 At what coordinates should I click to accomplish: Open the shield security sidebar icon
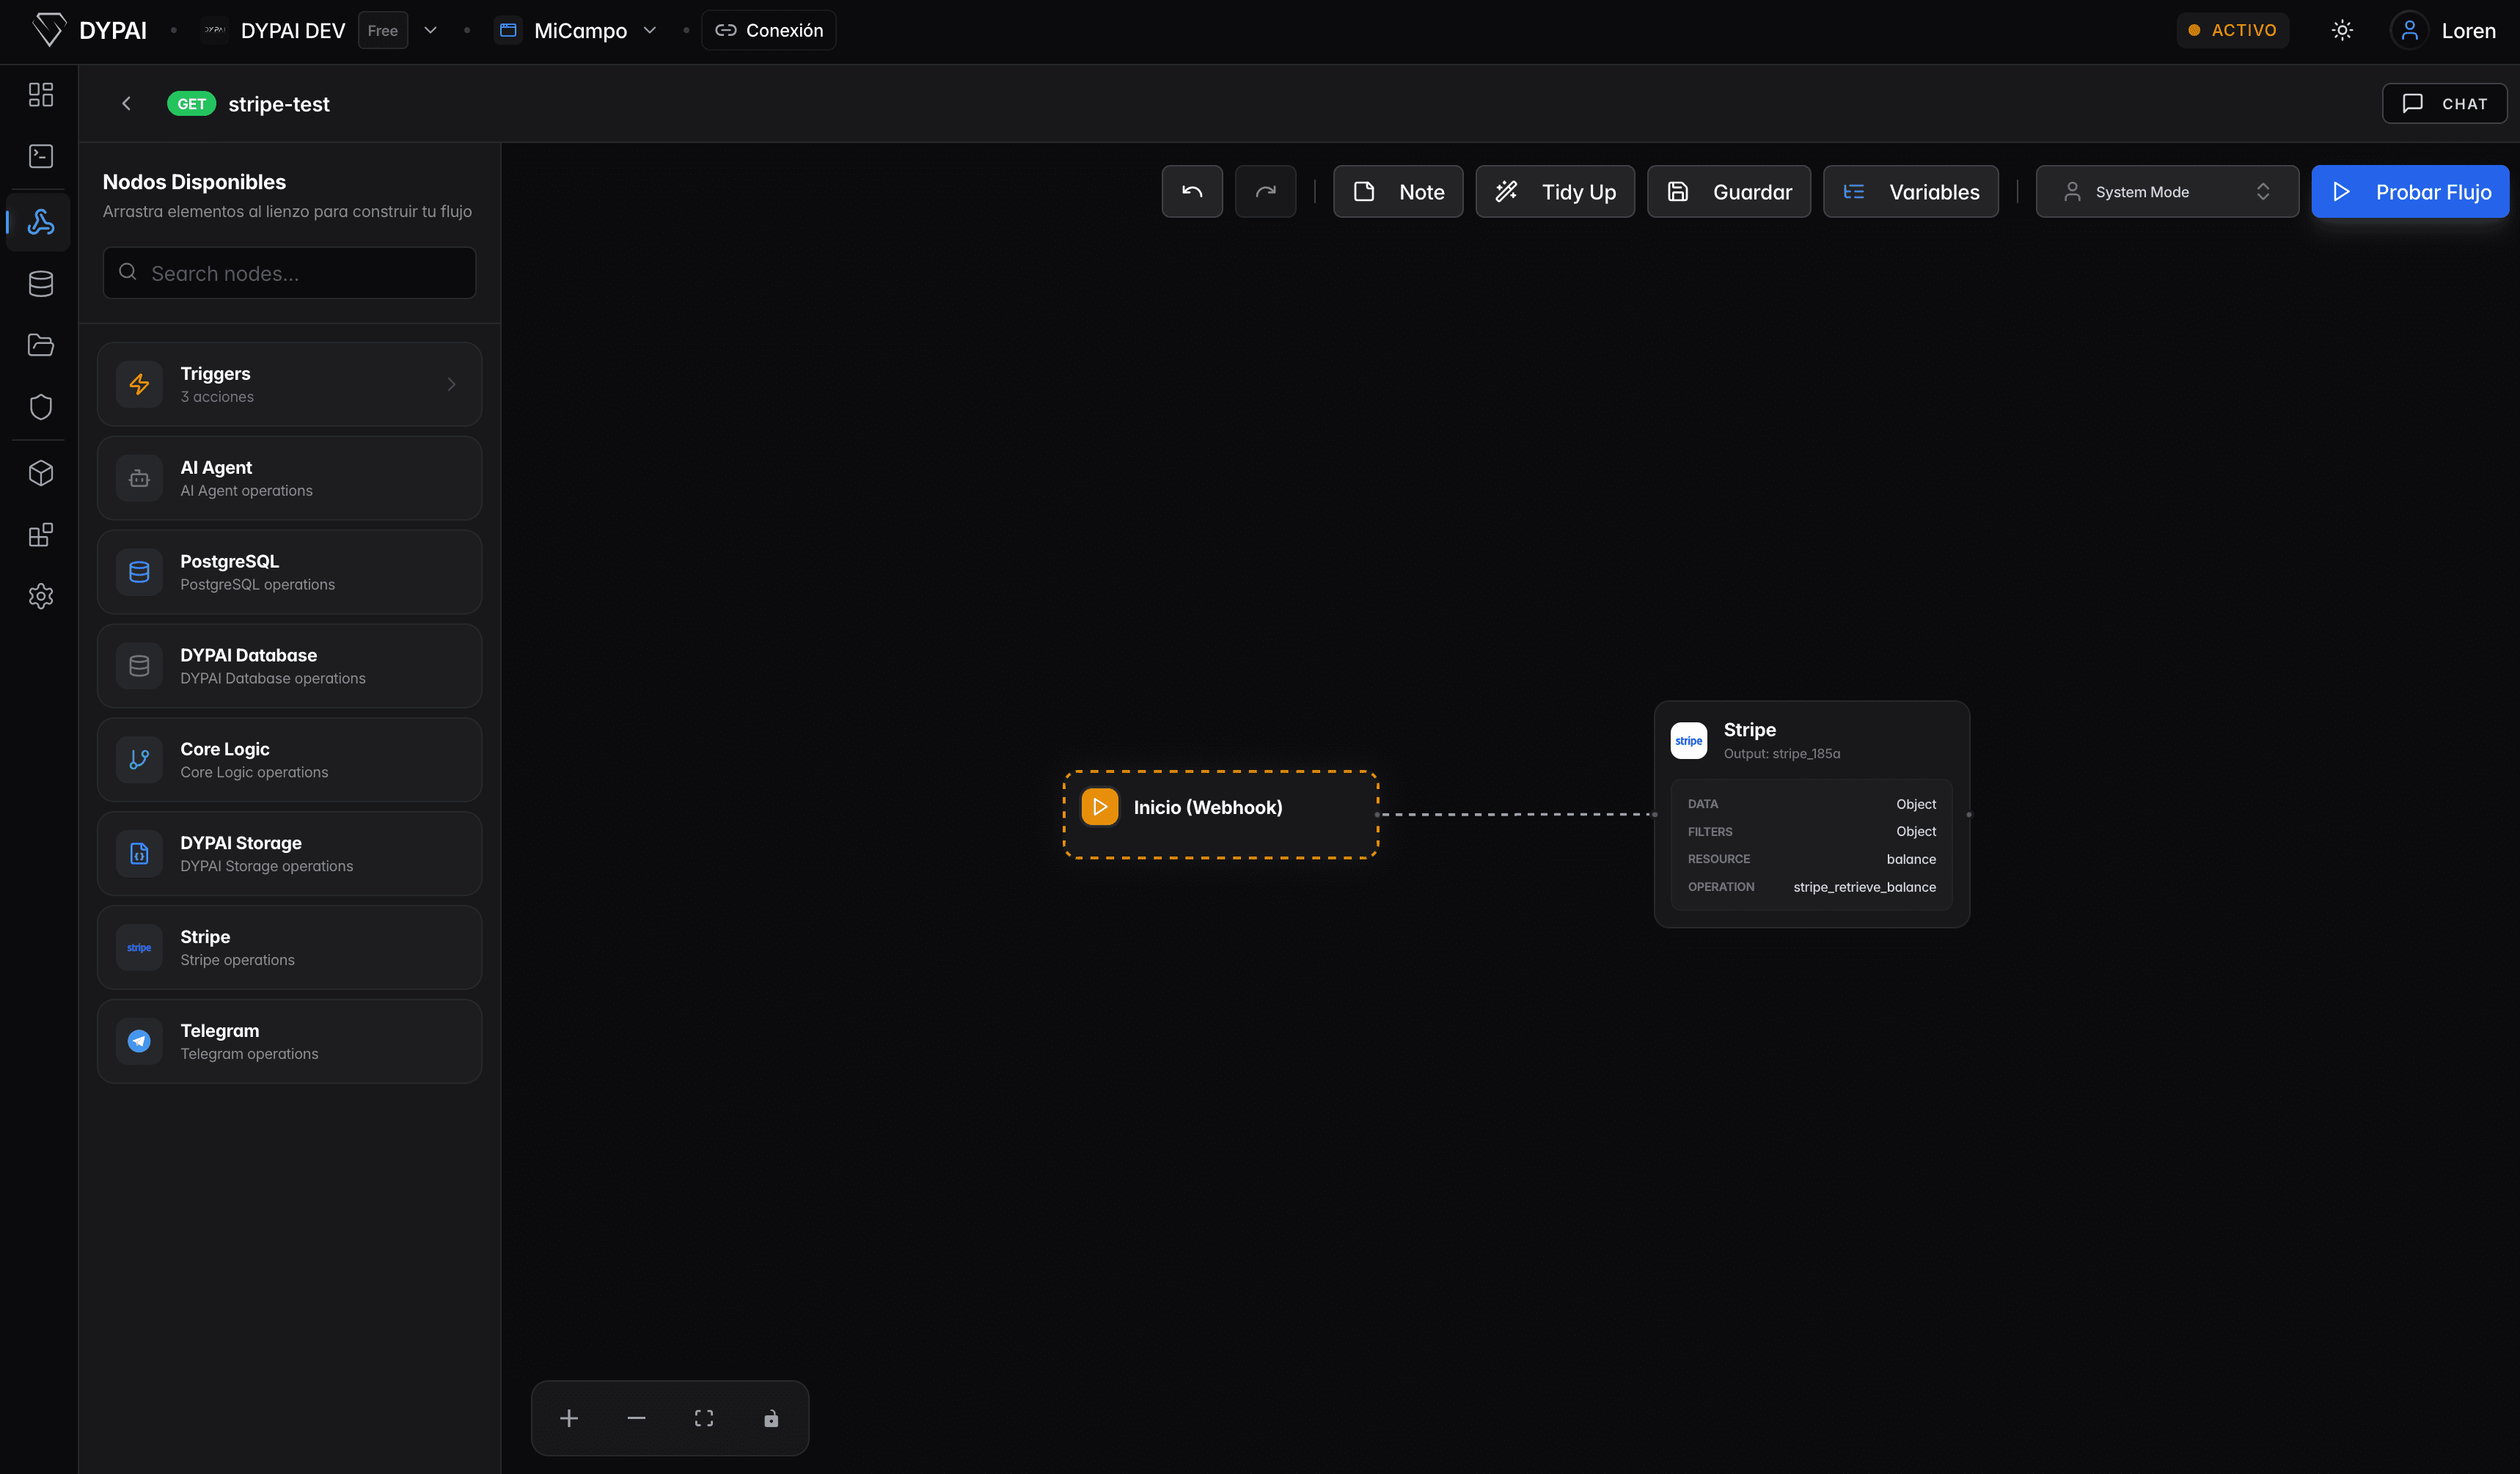click(41, 407)
